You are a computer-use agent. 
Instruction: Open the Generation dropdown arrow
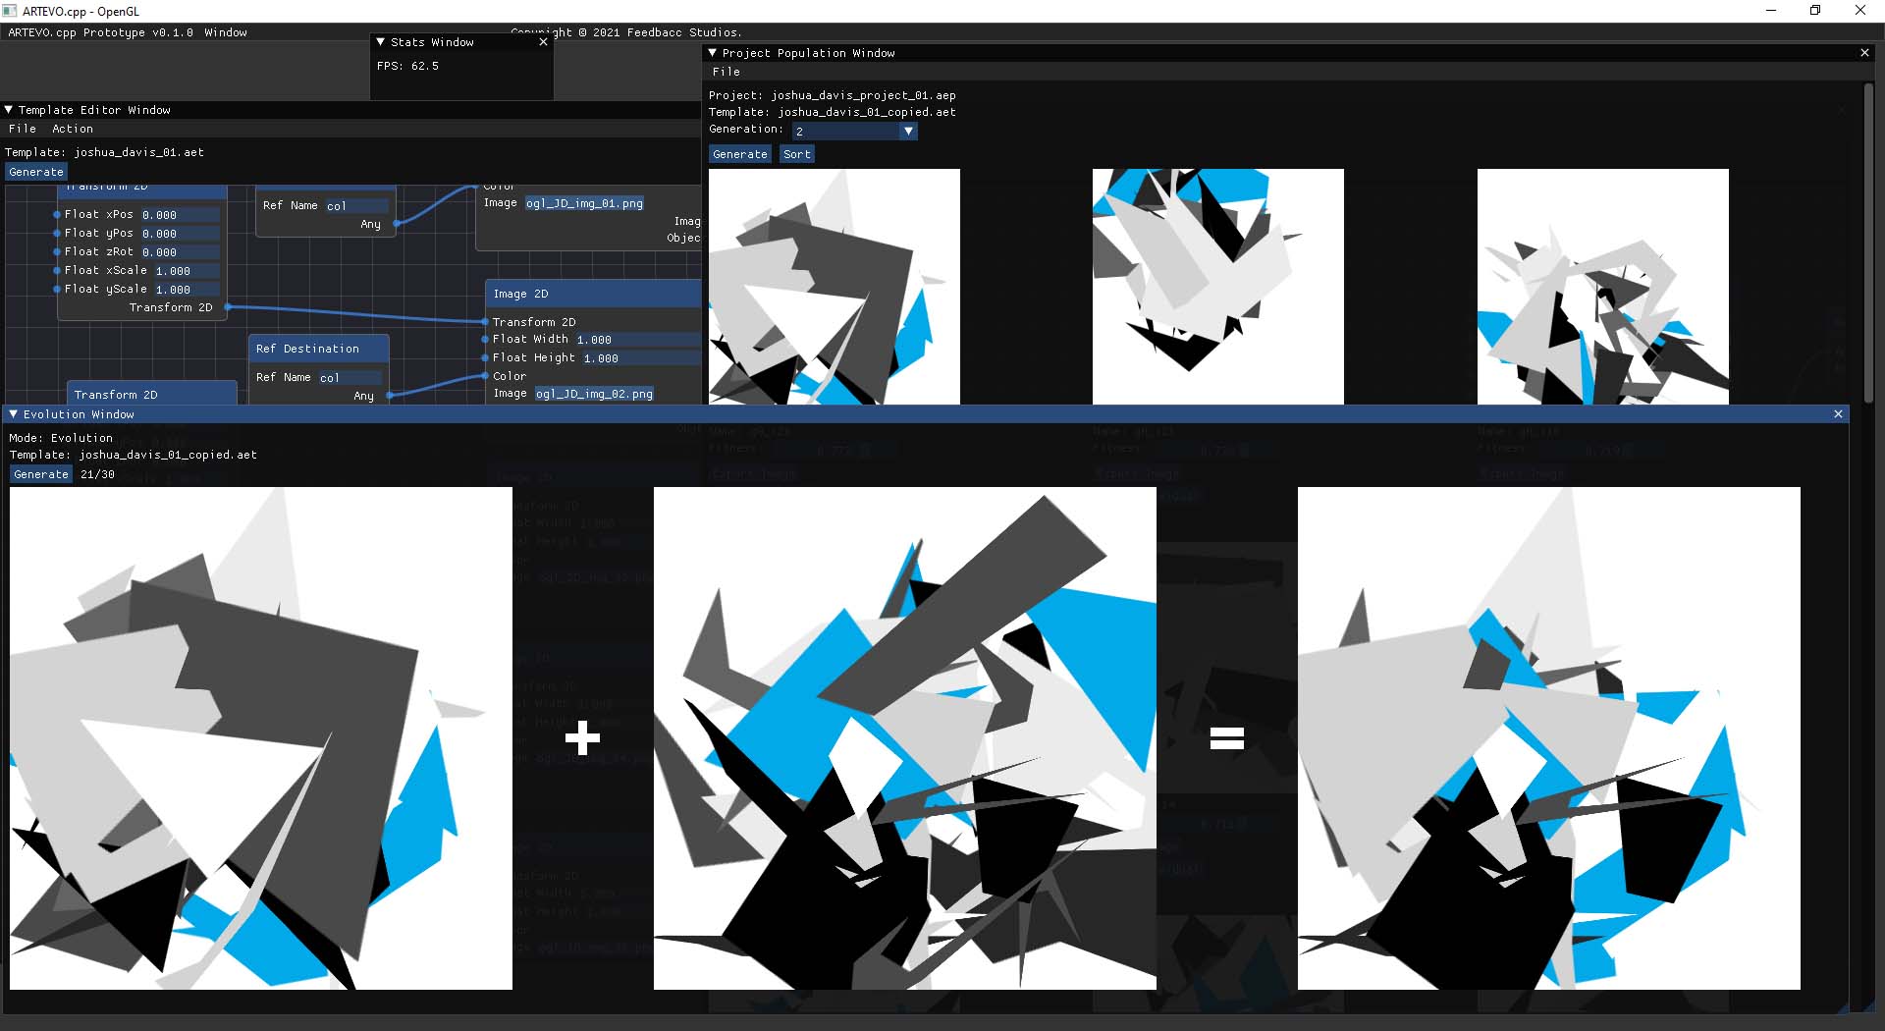coord(908,131)
